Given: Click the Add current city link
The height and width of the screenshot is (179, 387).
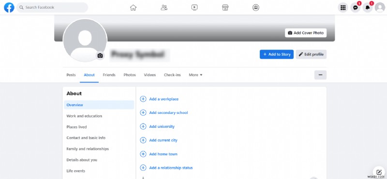Looking at the screenshot, I should (x=164, y=140).
